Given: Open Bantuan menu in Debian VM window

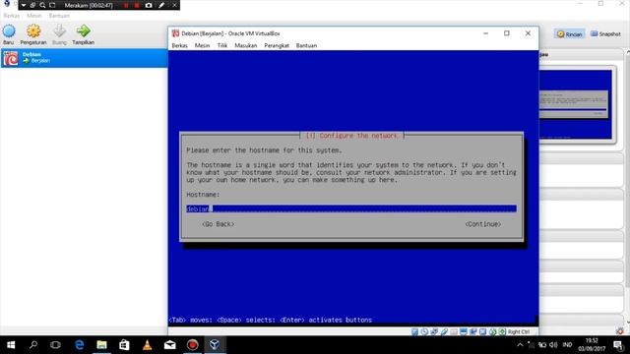Looking at the screenshot, I should (x=306, y=45).
